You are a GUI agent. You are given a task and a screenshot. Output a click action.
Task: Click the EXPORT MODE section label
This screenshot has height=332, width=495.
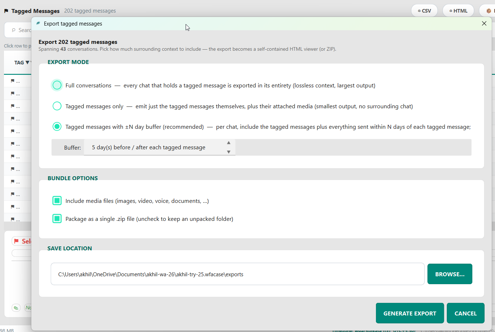click(68, 62)
